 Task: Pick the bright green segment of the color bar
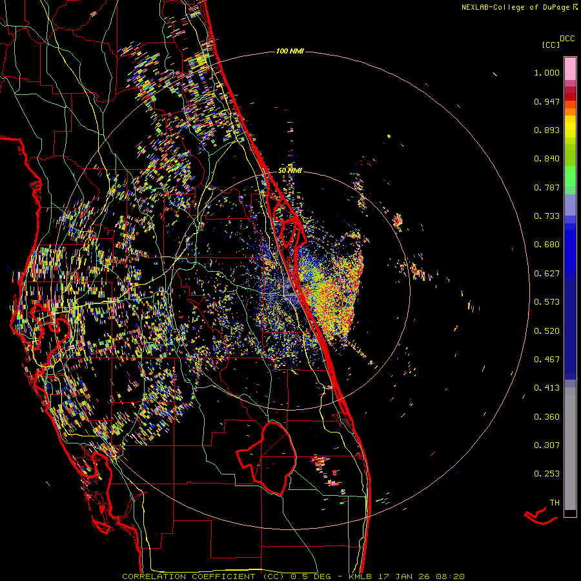[570, 178]
